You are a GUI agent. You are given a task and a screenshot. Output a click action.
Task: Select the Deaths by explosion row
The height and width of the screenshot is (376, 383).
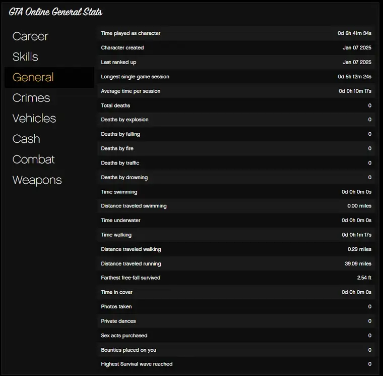[x=236, y=120]
